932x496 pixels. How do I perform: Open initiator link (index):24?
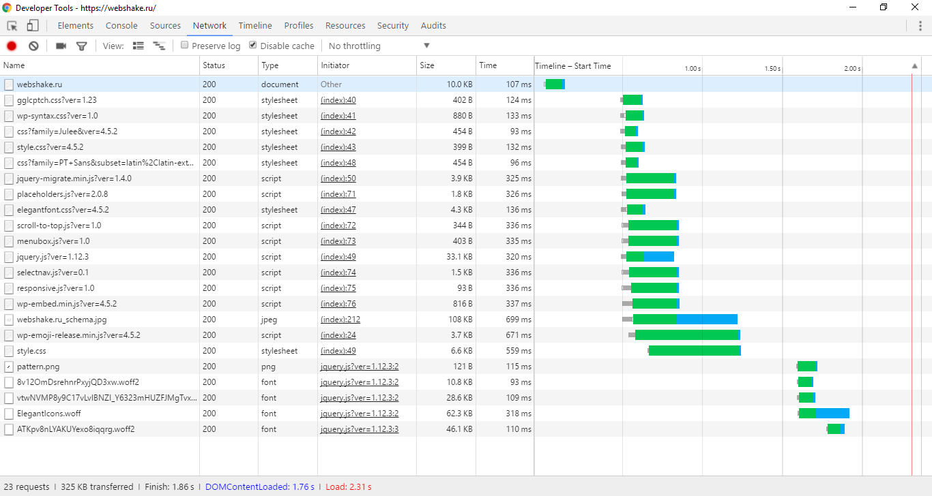coord(338,335)
